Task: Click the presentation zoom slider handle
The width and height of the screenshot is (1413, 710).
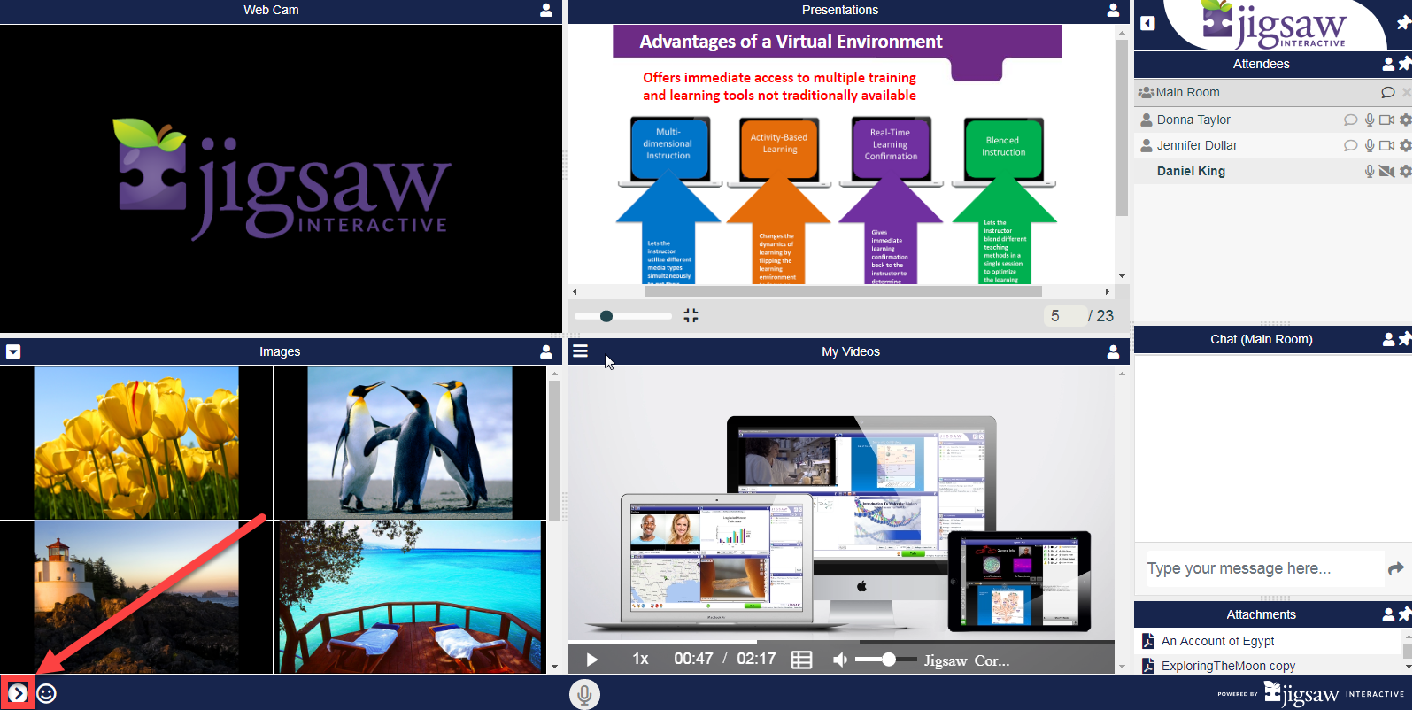Action: tap(606, 316)
